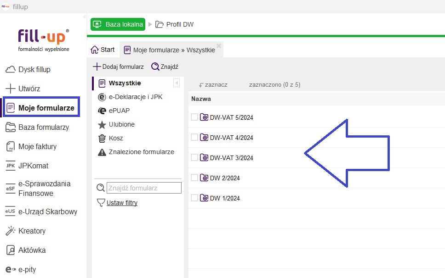Image resolution: width=445 pixels, height=278 pixels.
Task: Click the DW-VAT 5/2024 form icon
Action: (204, 117)
